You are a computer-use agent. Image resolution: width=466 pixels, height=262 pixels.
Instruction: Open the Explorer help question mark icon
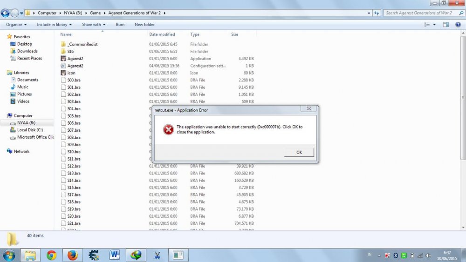pyautogui.click(x=457, y=25)
